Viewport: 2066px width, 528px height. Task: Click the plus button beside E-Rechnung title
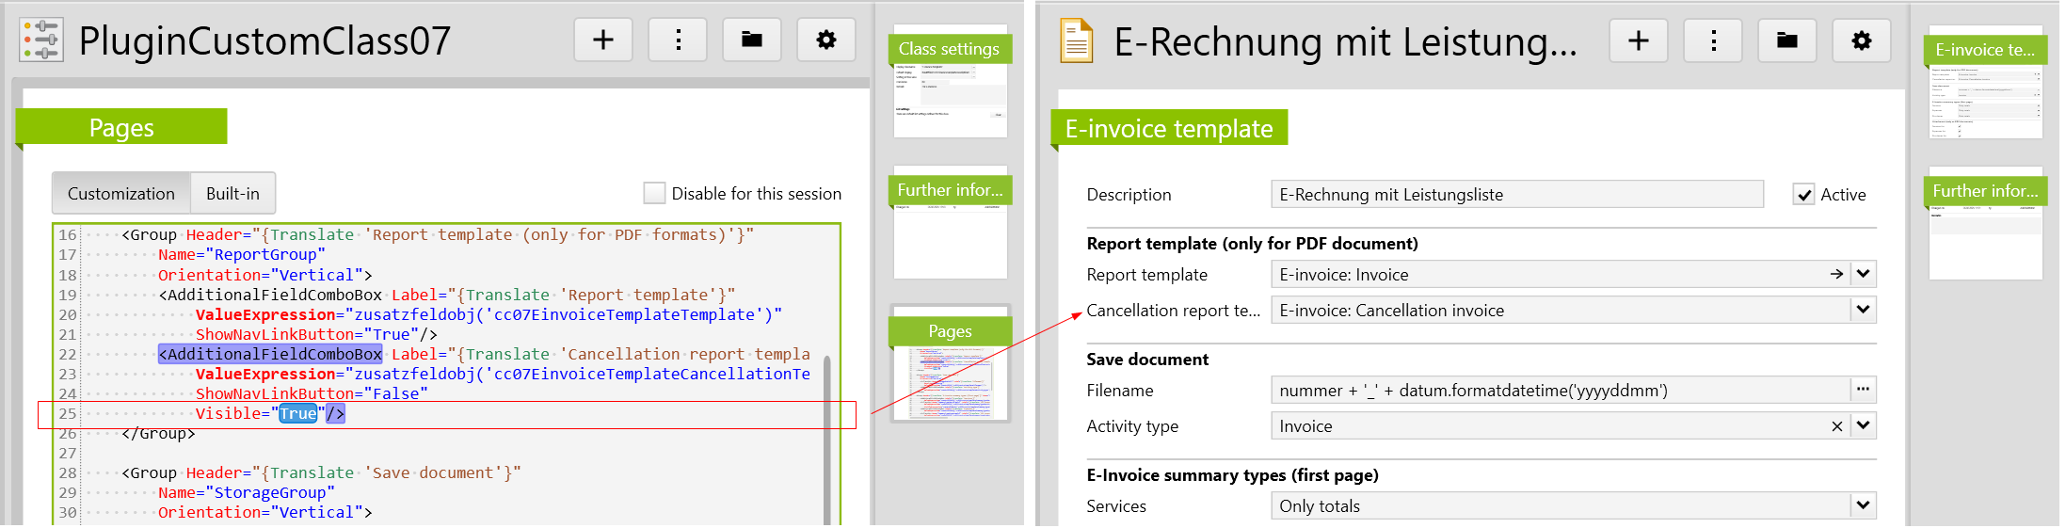(1638, 41)
